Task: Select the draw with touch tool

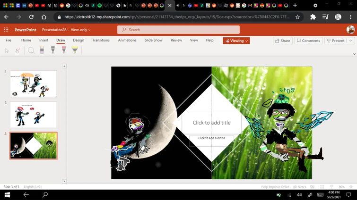Action: 17,50
